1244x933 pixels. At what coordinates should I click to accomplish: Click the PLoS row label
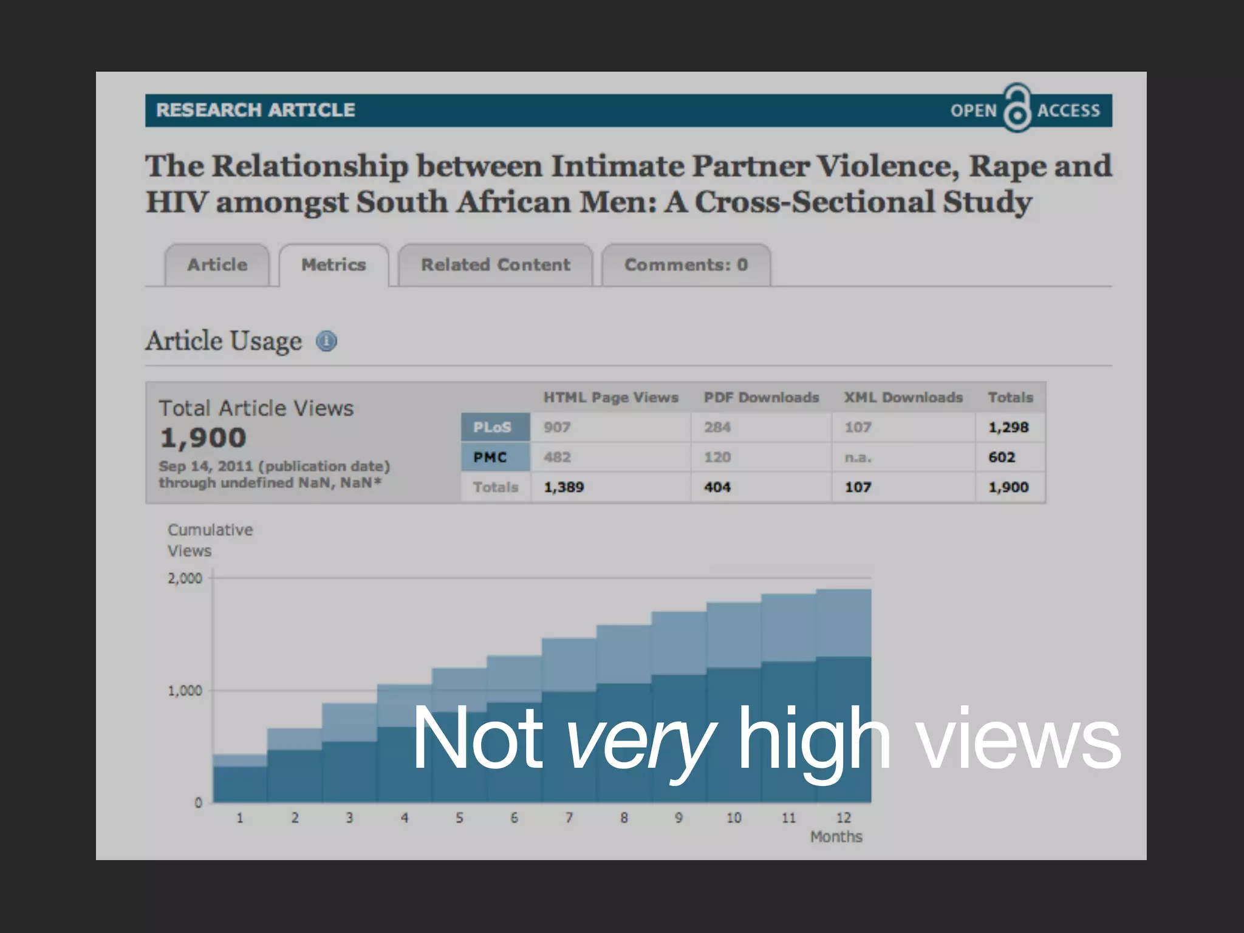[494, 428]
